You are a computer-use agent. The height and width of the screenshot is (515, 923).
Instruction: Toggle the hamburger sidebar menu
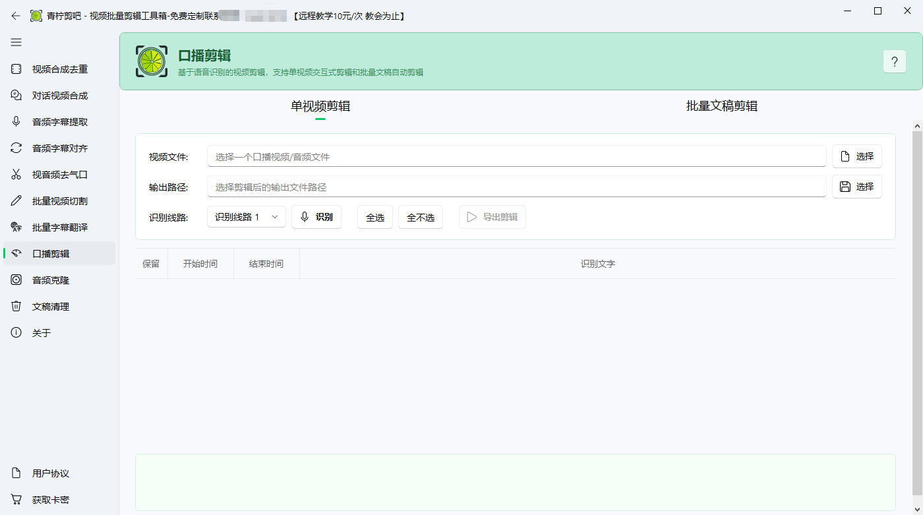[16, 42]
